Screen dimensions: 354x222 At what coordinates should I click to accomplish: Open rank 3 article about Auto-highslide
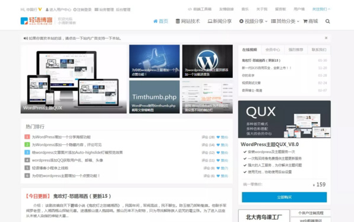click(77, 153)
